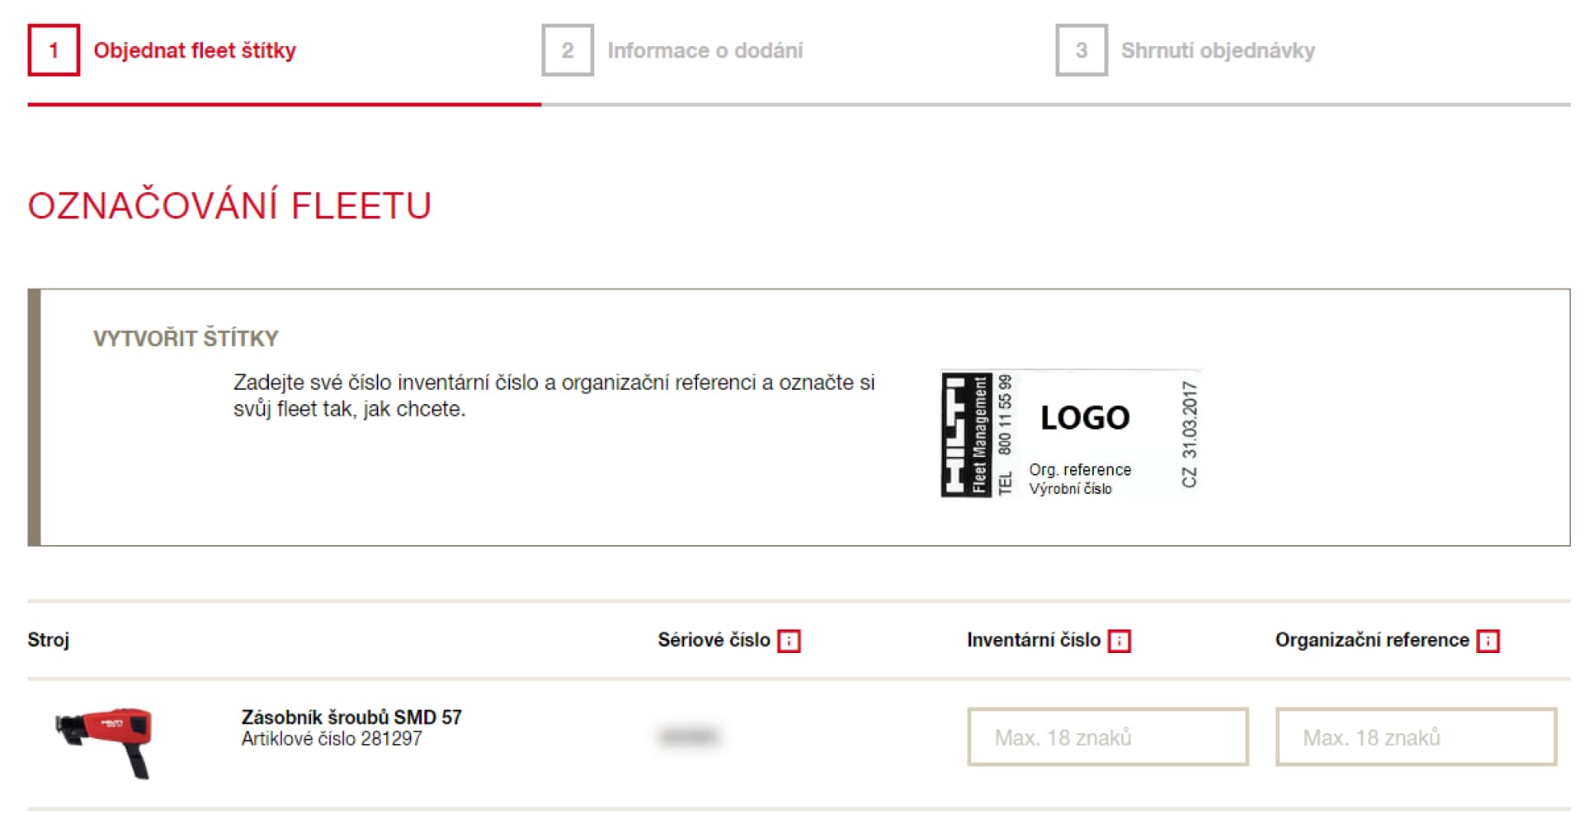Click the blurred serial number value
Viewport: 1584px width, 823px height.
(689, 736)
